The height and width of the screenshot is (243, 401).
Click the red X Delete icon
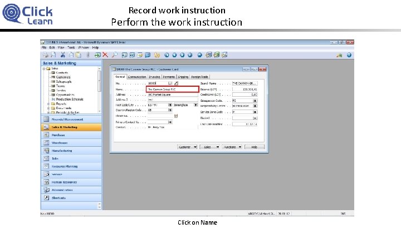105,55
